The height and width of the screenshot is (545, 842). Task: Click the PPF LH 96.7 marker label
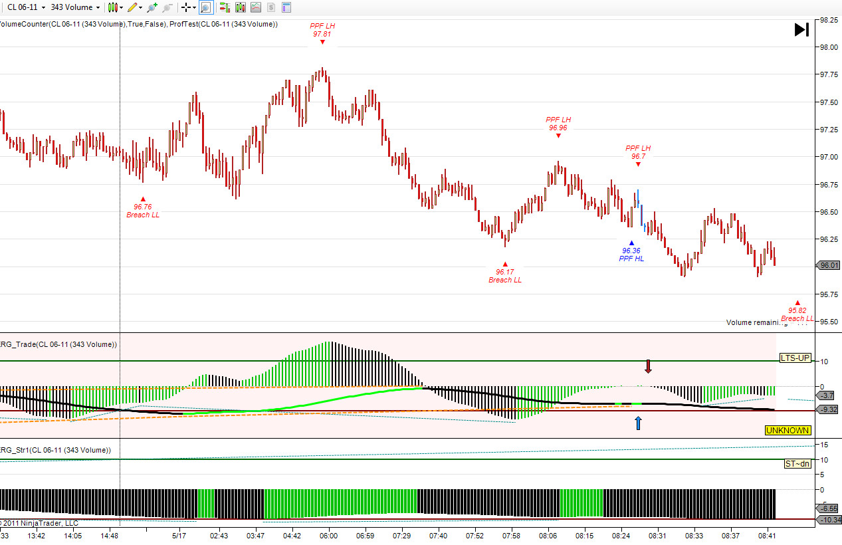pos(638,152)
